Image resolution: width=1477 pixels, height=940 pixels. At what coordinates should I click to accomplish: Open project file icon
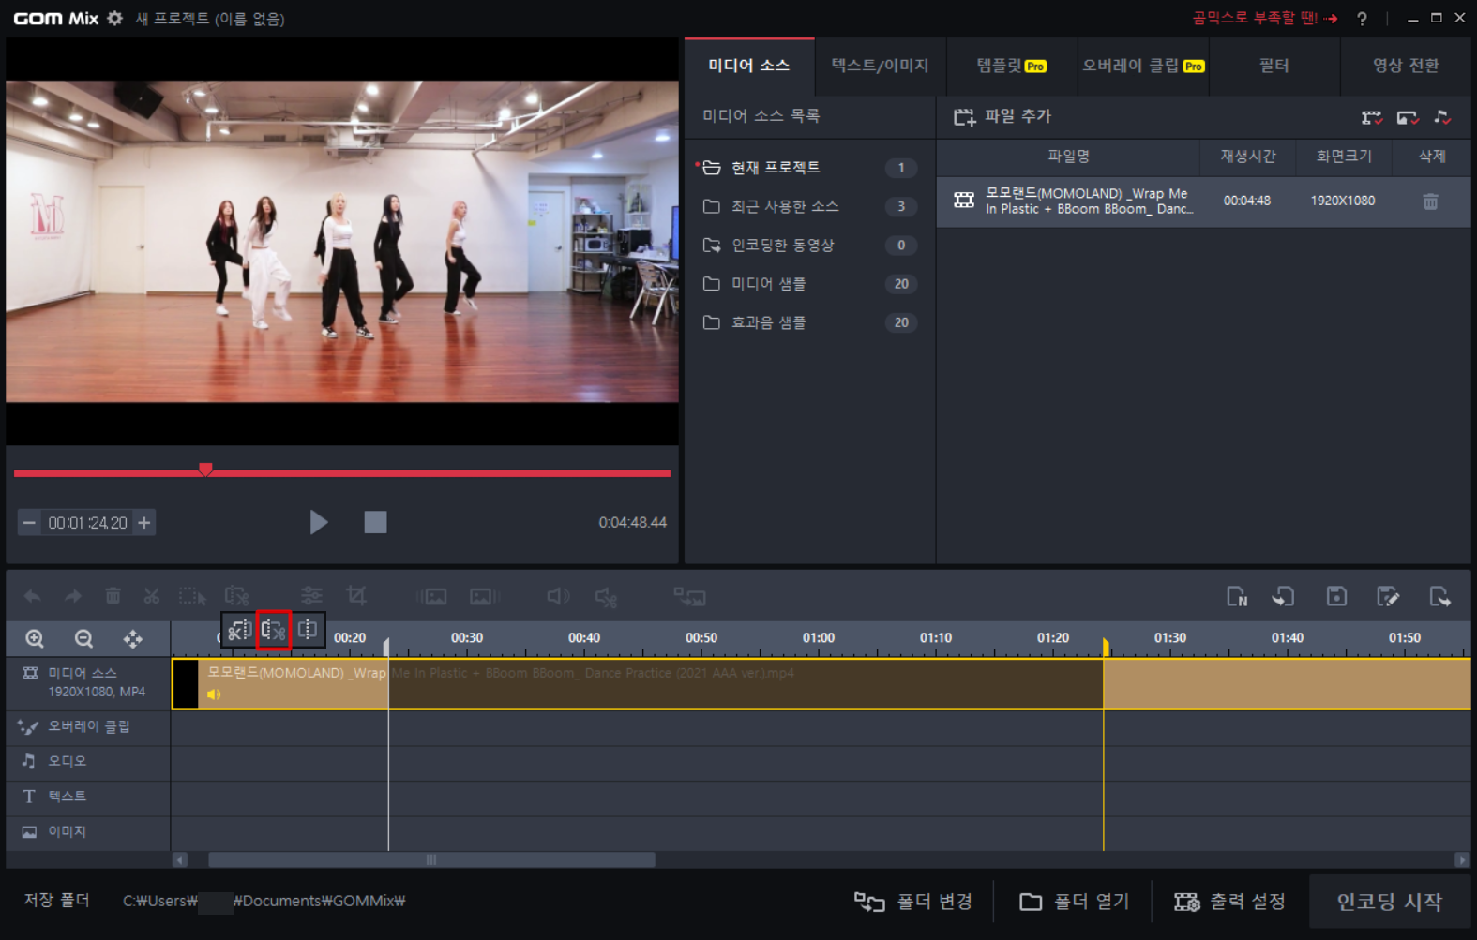coord(1284,596)
